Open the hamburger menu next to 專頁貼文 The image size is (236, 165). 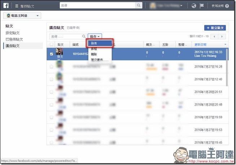[x=17, y=6]
